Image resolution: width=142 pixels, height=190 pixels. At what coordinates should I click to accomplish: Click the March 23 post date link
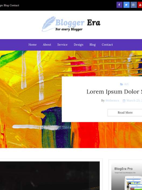[x=134, y=101]
